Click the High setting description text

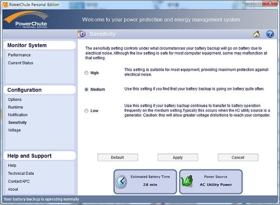click(196, 72)
